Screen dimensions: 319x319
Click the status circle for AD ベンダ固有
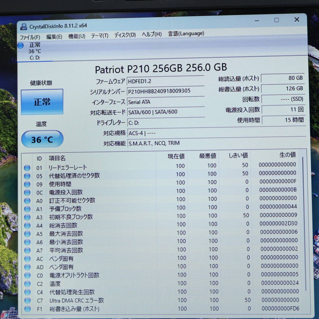[27, 267]
